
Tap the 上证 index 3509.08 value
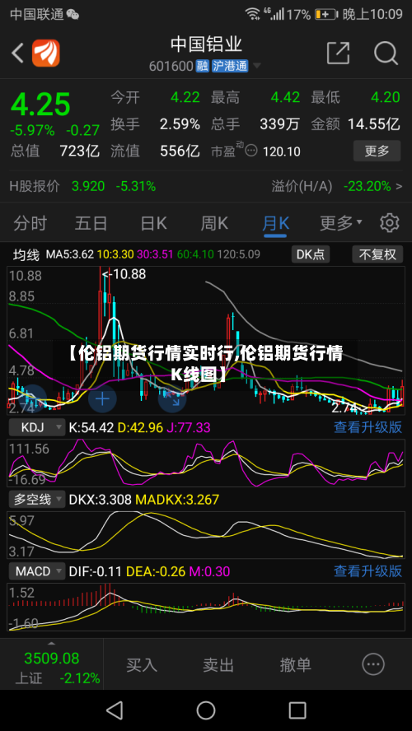pyautogui.click(x=52, y=659)
